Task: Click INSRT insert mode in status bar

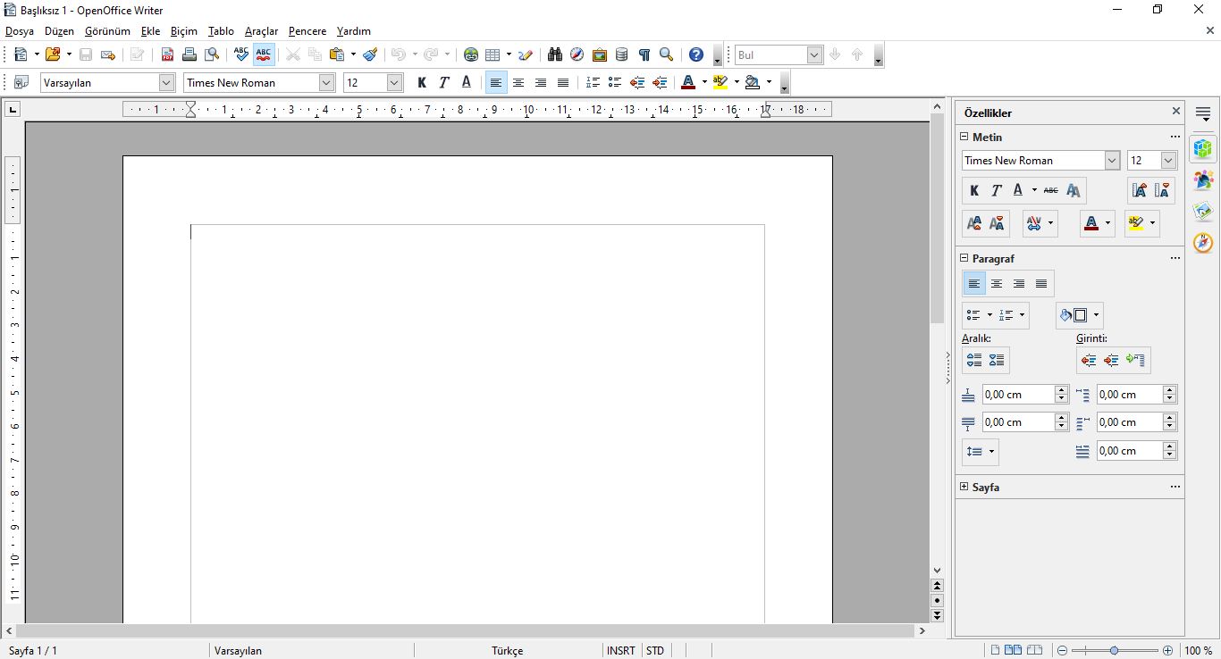Action: tap(620, 651)
